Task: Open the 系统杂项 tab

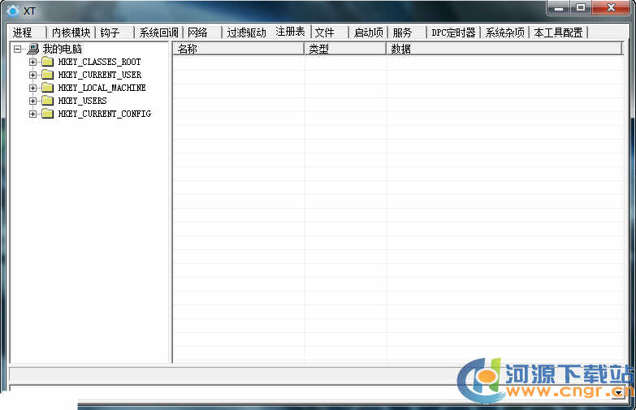Action: pyautogui.click(x=505, y=32)
